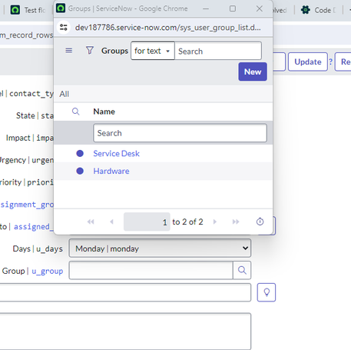Click the help question mark beside Update
Image resolution: width=351 pixels, height=350 pixels.
[x=330, y=62]
